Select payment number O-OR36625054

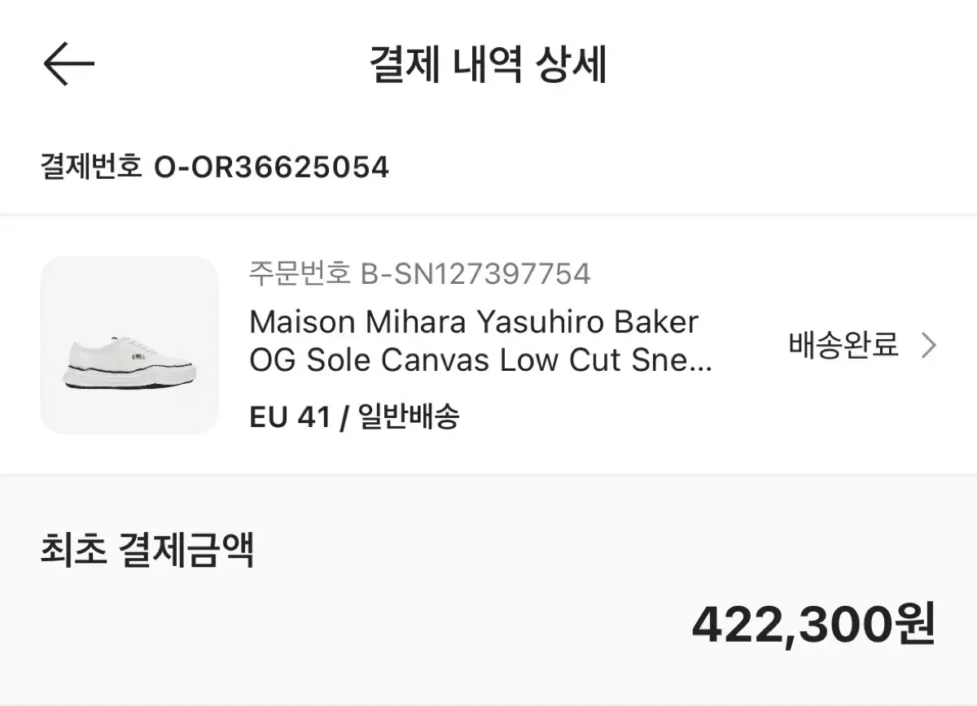coord(273,168)
